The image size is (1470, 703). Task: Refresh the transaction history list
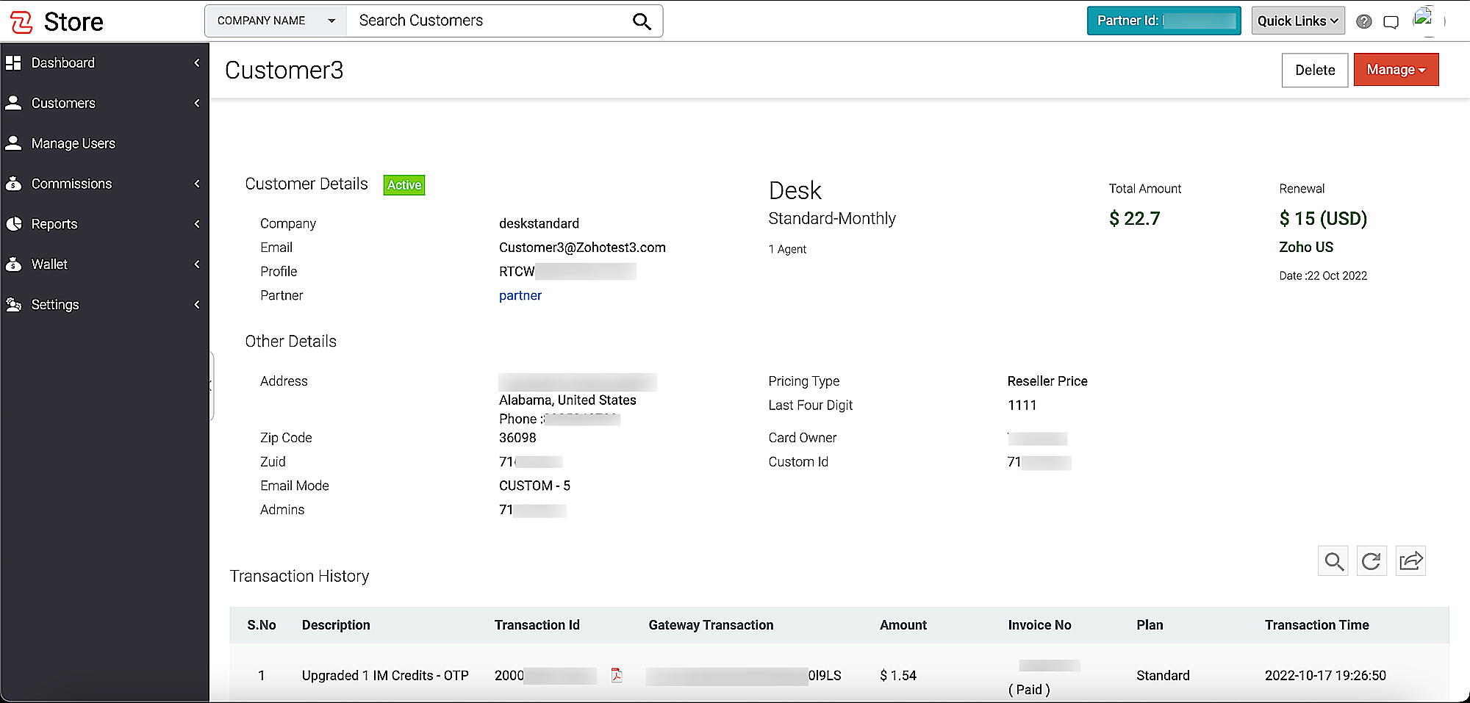pos(1372,561)
